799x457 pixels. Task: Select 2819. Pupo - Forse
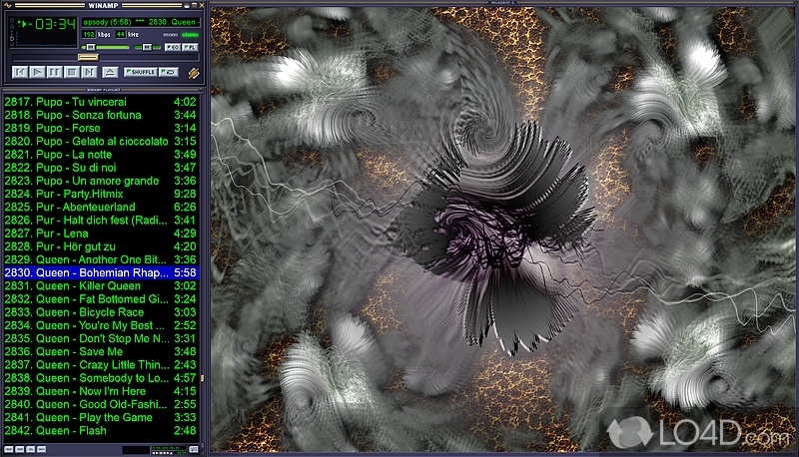coord(101,129)
